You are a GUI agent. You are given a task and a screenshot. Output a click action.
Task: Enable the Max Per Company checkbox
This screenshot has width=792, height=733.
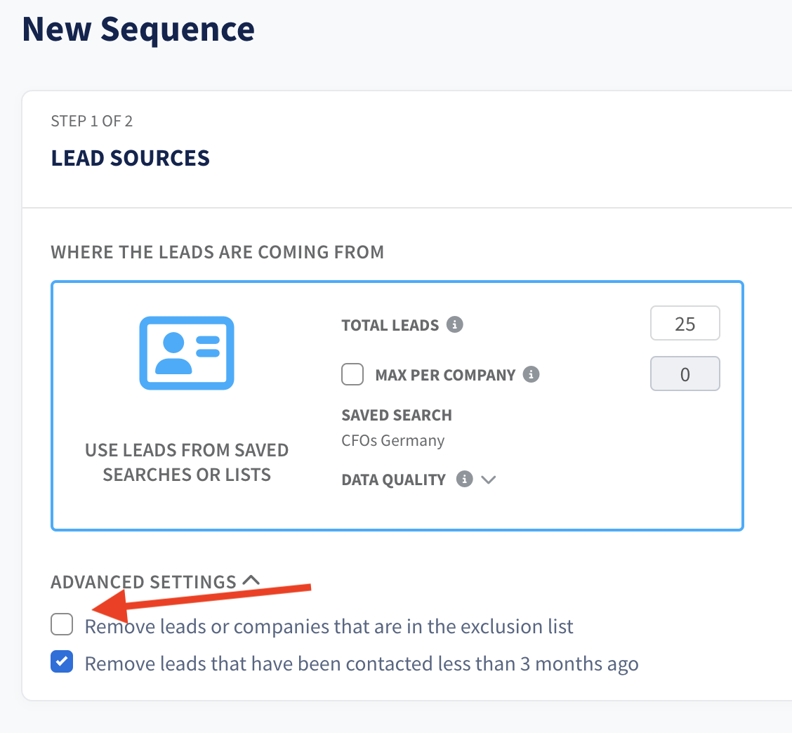pyautogui.click(x=352, y=374)
